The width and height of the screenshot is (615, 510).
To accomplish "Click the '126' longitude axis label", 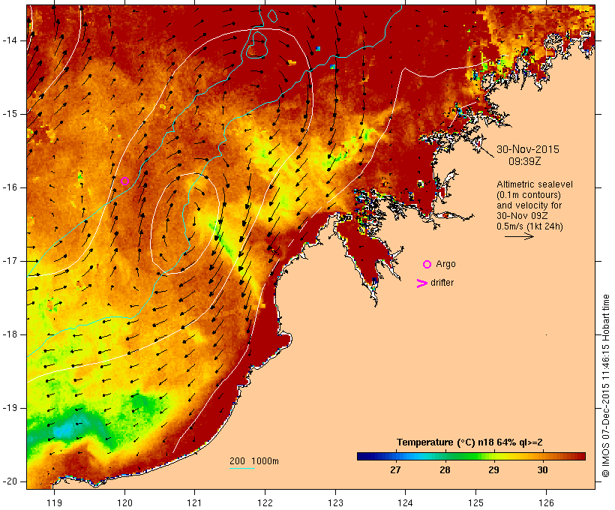I will (x=546, y=502).
